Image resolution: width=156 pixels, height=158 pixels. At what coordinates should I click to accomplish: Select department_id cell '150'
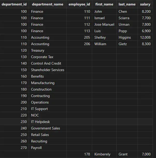coord(14,70)
